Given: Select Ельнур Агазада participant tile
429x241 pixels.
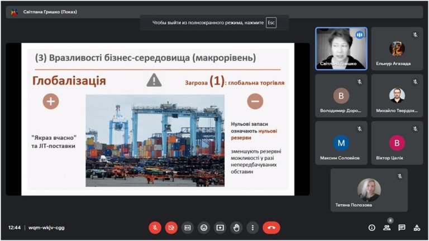Looking at the screenshot, I should (397, 49).
